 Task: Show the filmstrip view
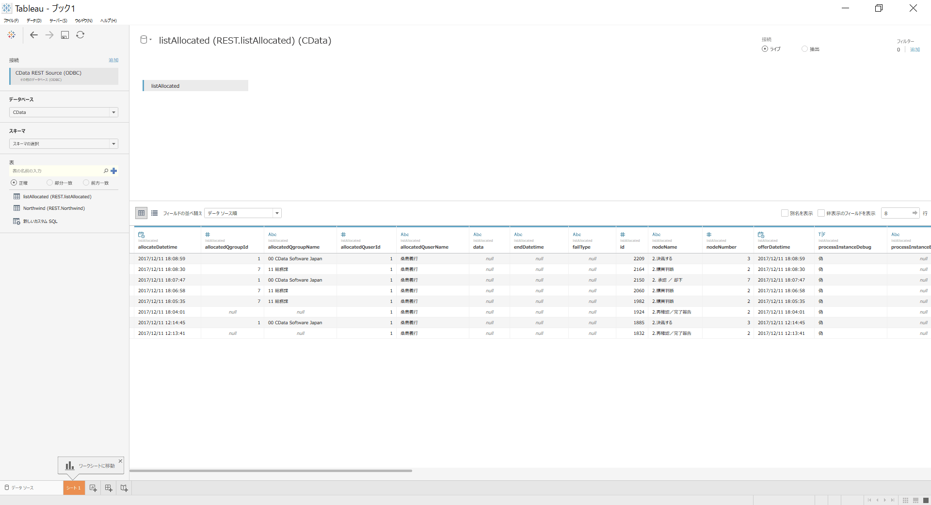(x=915, y=500)
